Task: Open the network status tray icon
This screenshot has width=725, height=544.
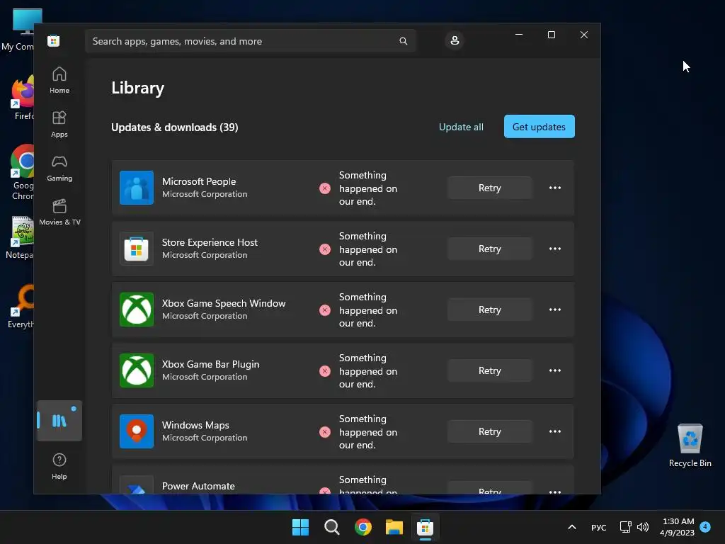Action: [x=626, y=527]
